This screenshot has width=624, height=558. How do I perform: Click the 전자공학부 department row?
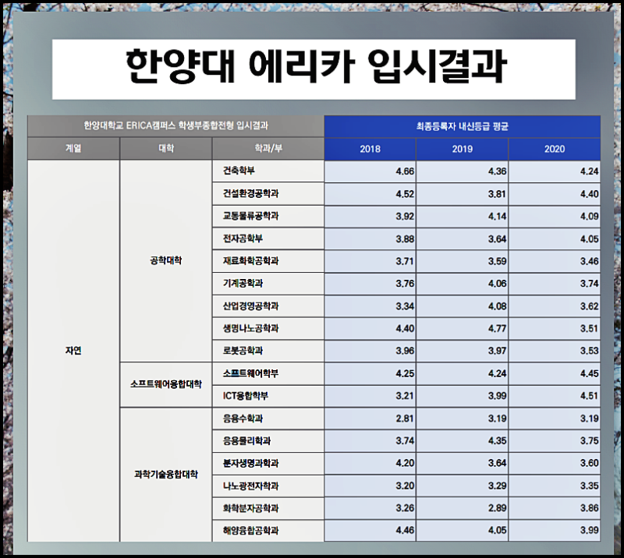click(x=268, y=238)
